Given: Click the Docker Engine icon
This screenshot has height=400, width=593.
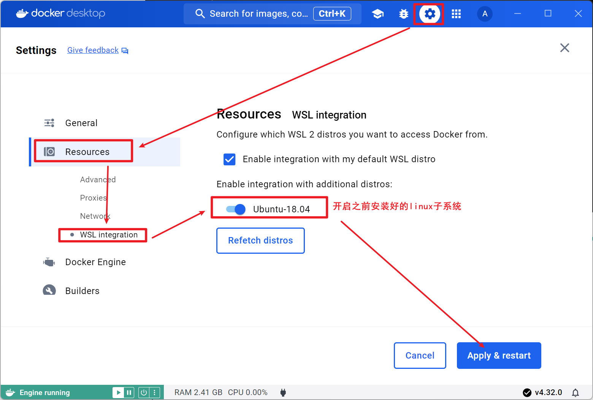Looking at the screenshot, I should pyautogui.click(x=49, y=262).
